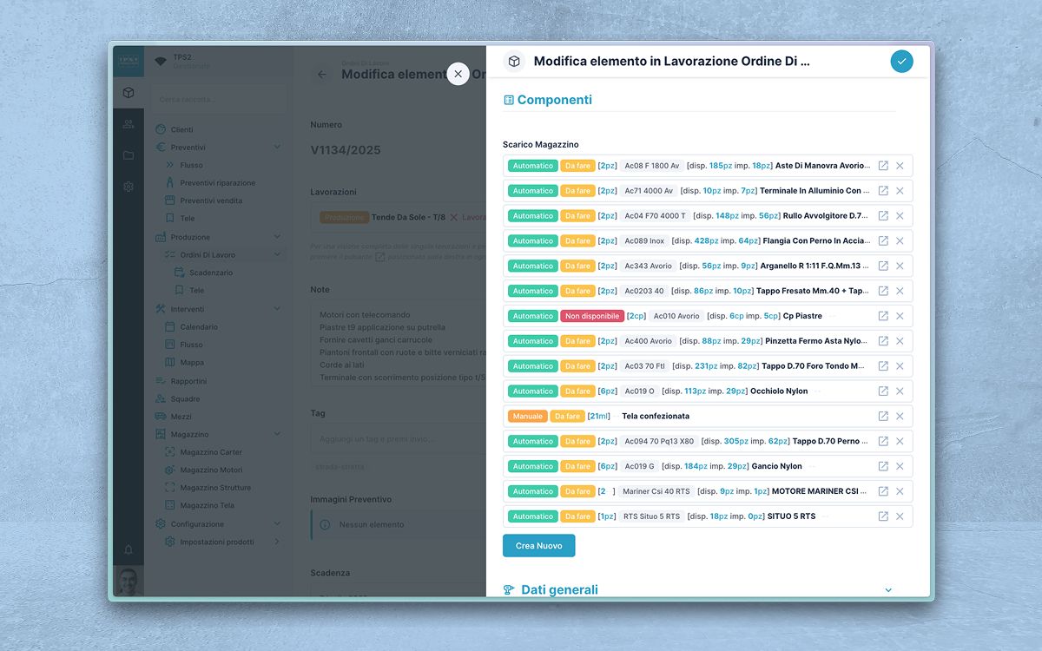This screenshot has width=1042, height=651.
Task: Open the Gancio Nylon component details
Action: point(883,466)
